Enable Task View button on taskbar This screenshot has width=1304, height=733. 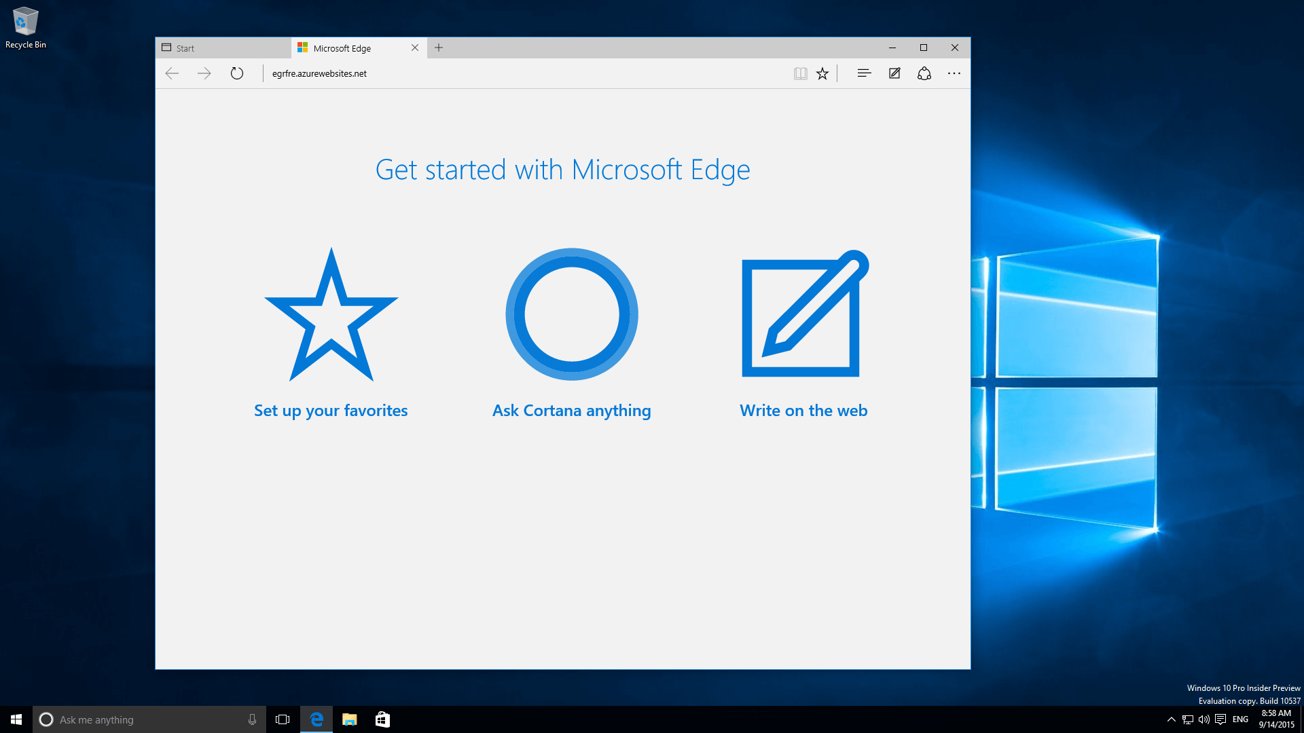[x=282, y=719]
